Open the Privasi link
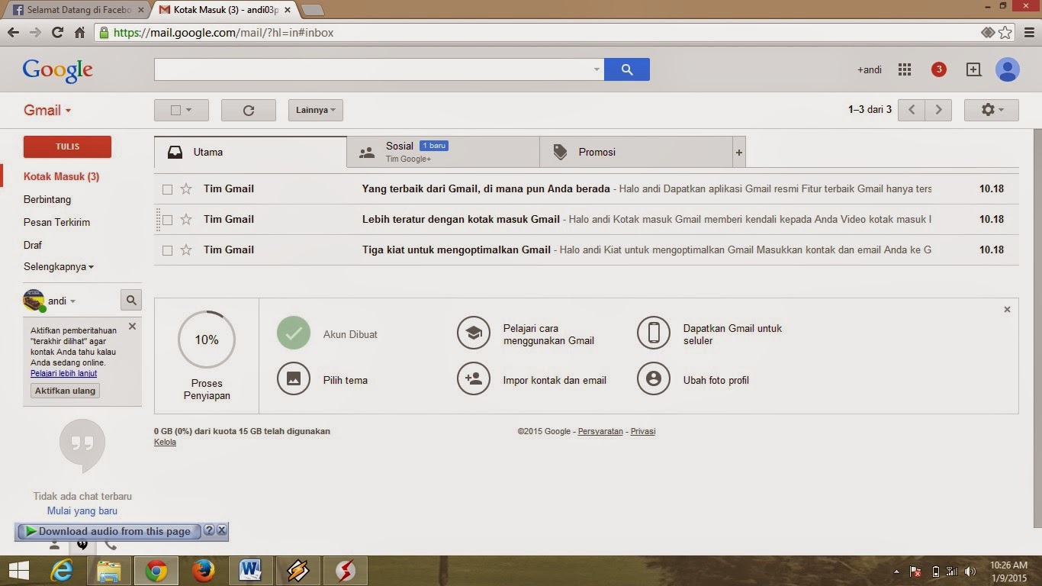This screenshot has height=586, width=1042. tap(643, 431)
